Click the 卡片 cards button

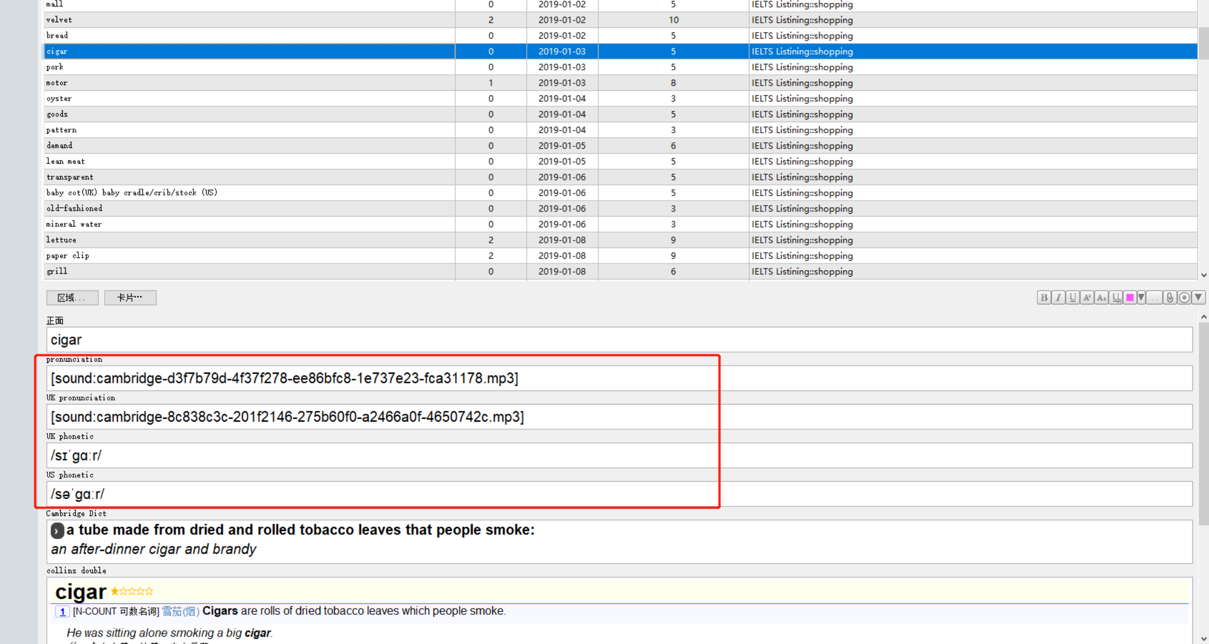pyautogui.click(x=130, y=298)
